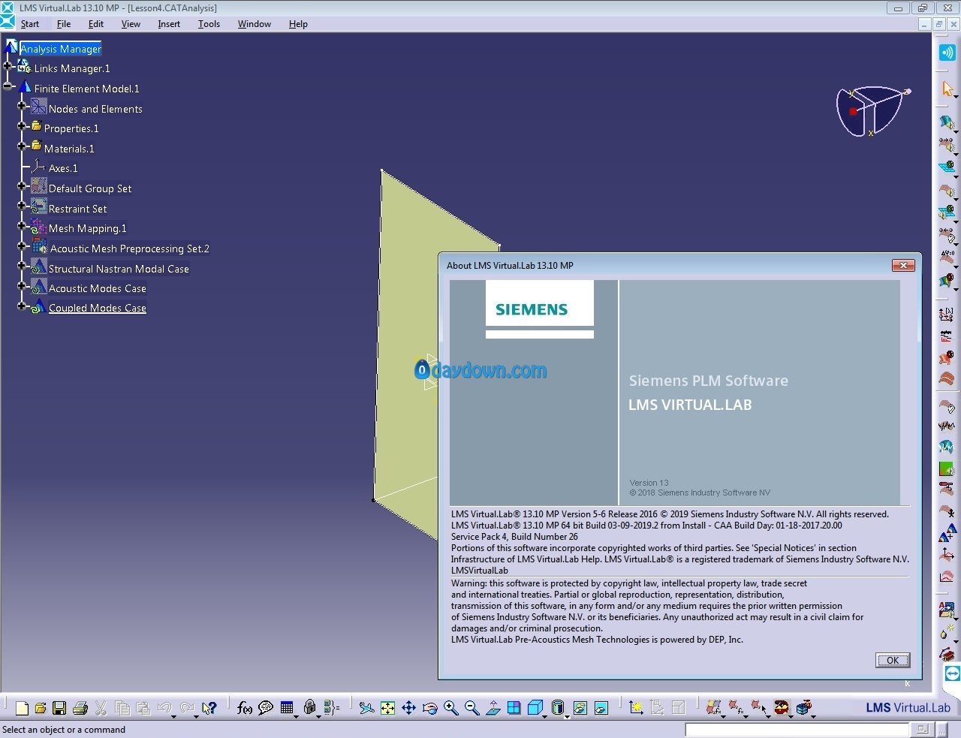Click the Fly Mode airplane icon
Screen dimensions: 961x738
(366, 707)
